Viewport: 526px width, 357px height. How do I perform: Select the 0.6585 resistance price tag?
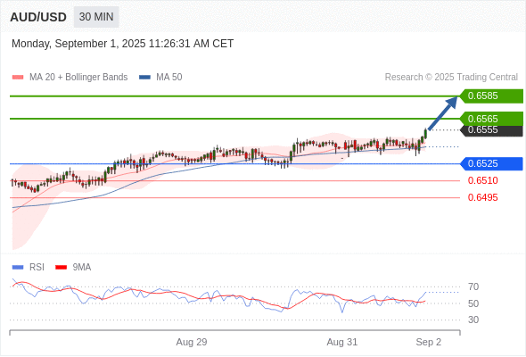(491, 96)
